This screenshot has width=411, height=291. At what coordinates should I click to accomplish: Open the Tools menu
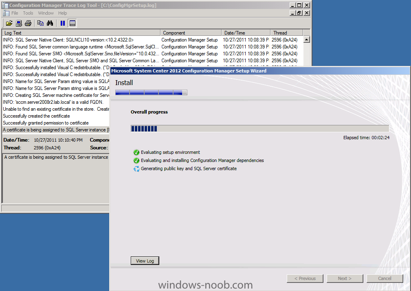point(28,13)
